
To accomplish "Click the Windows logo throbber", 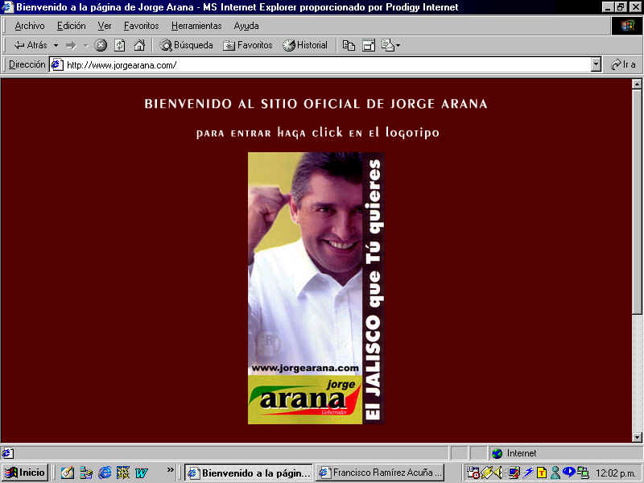I will [x=626, y=26].
